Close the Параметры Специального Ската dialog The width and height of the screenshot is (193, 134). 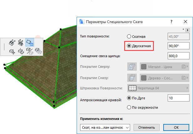(185, 22)
